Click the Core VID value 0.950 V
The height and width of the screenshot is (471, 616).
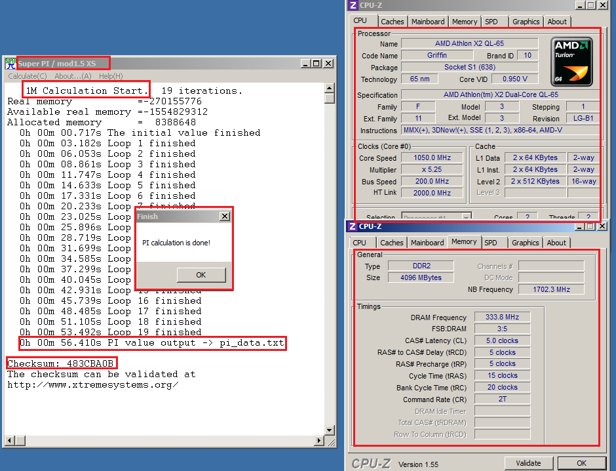point(515,79)
